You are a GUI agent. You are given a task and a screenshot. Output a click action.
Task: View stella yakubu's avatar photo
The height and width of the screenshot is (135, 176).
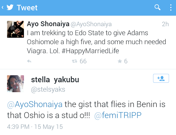(15, 84)
